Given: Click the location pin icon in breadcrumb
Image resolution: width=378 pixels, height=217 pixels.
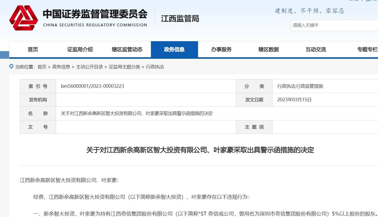Looking at the screenshot, I should click(11, 67).
